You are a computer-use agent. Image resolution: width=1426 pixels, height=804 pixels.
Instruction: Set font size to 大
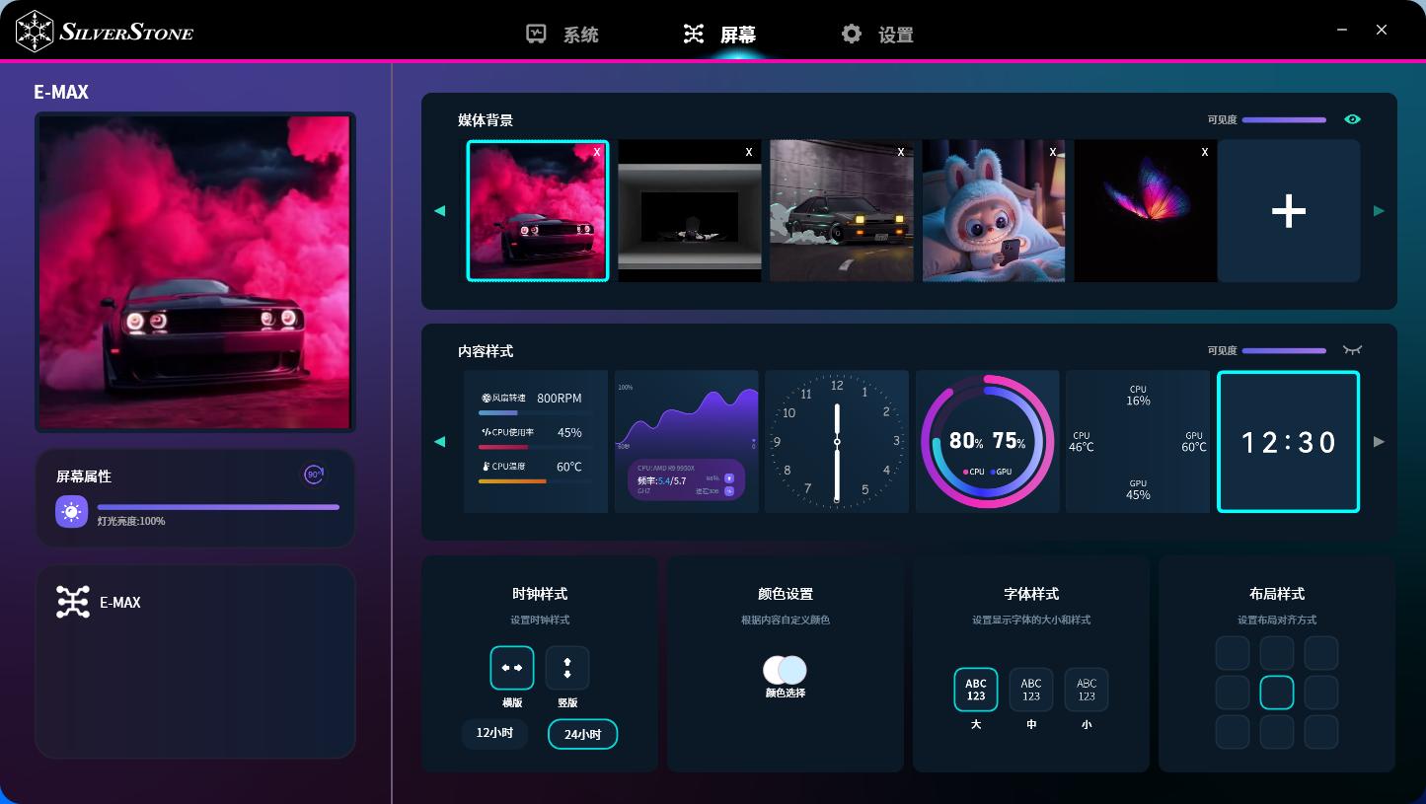point(976,690)
